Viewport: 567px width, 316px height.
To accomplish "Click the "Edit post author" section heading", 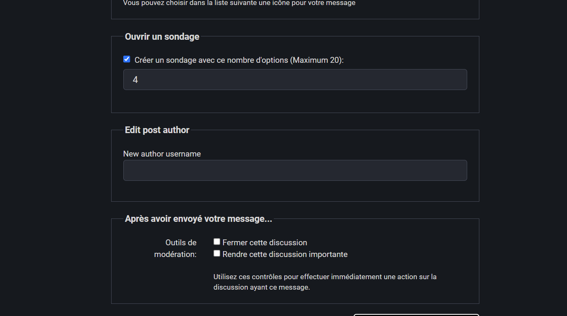I will pyautogui.click(x=157, y=130).
